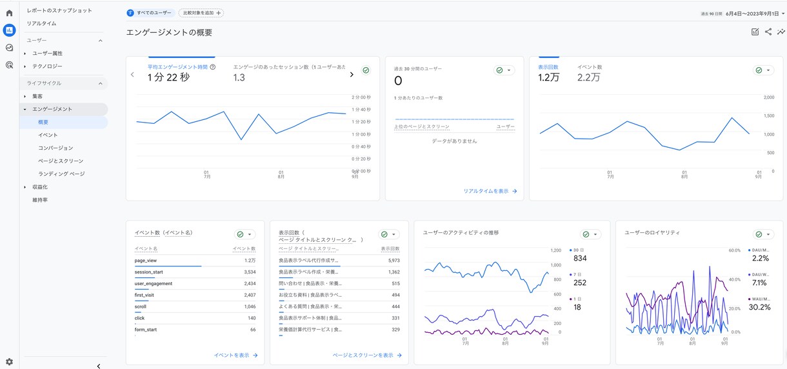This screenshot has height=369, width=787.
Task: Click the リアルタイムを表示 link
Action: tap(490, 191)
